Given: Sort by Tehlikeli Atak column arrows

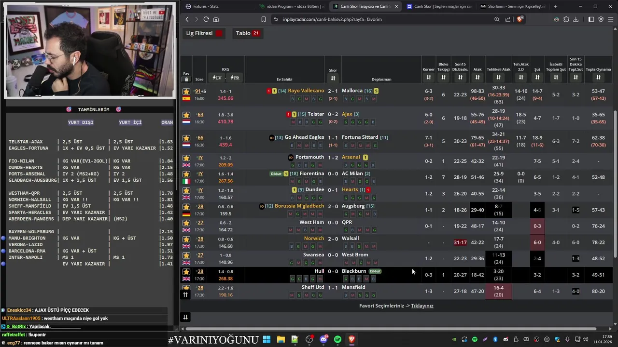Looking at the screenshot, I should [x=498, y=77].
